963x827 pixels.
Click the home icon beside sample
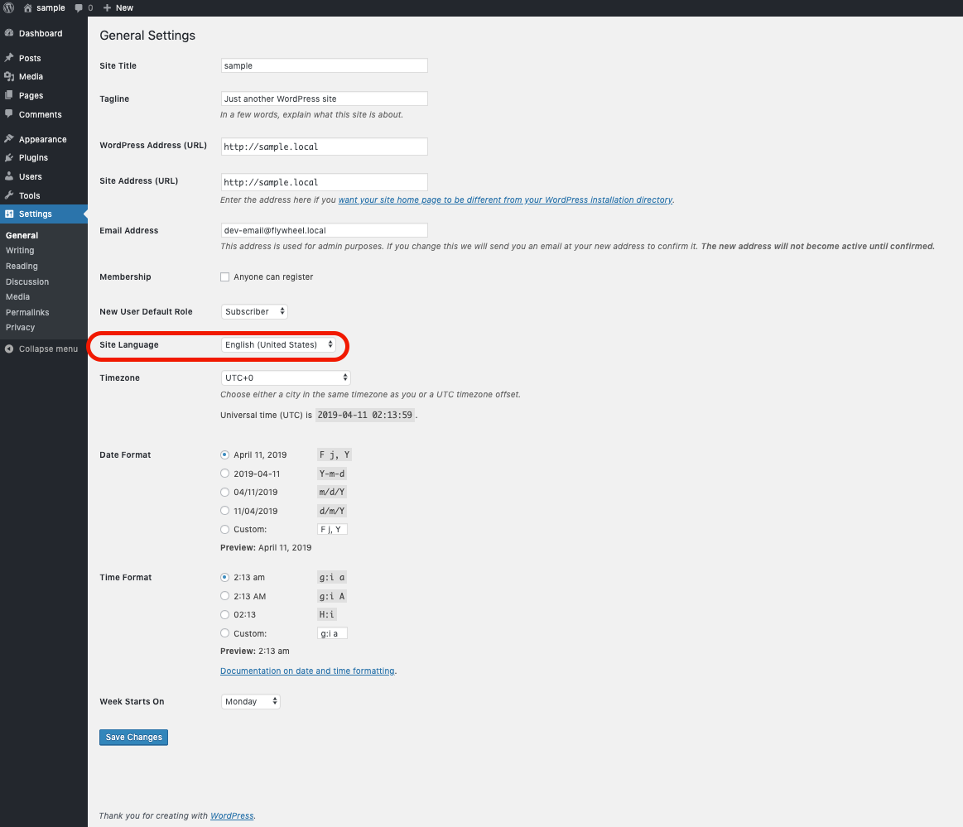[27, 8]
